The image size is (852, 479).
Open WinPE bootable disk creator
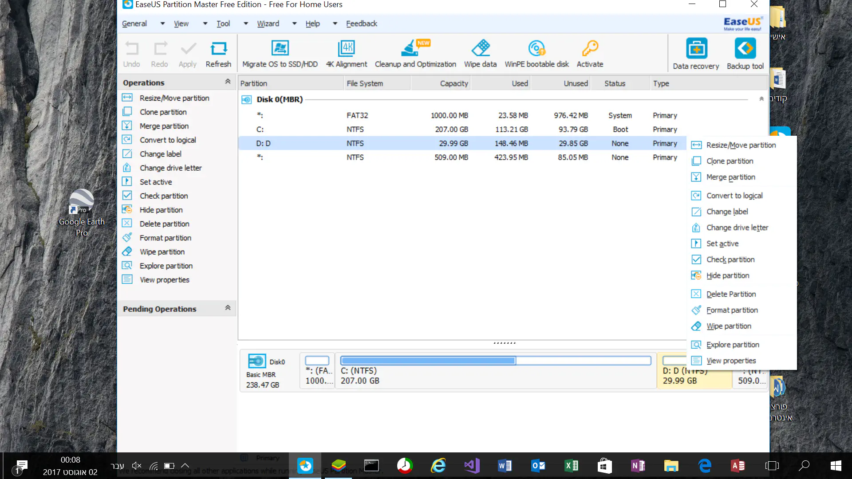click(x=536, y=48)
